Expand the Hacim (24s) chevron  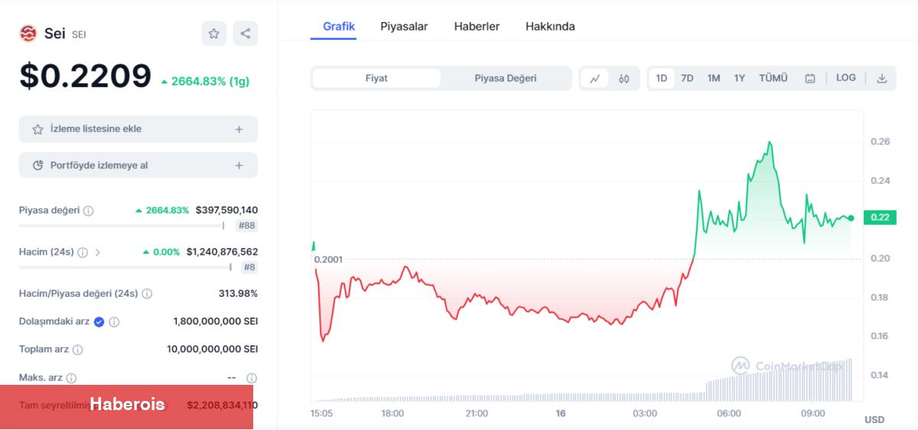(x=98, y=252)
